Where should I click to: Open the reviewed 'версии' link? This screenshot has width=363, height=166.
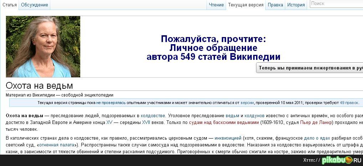(x=247, y=103)
